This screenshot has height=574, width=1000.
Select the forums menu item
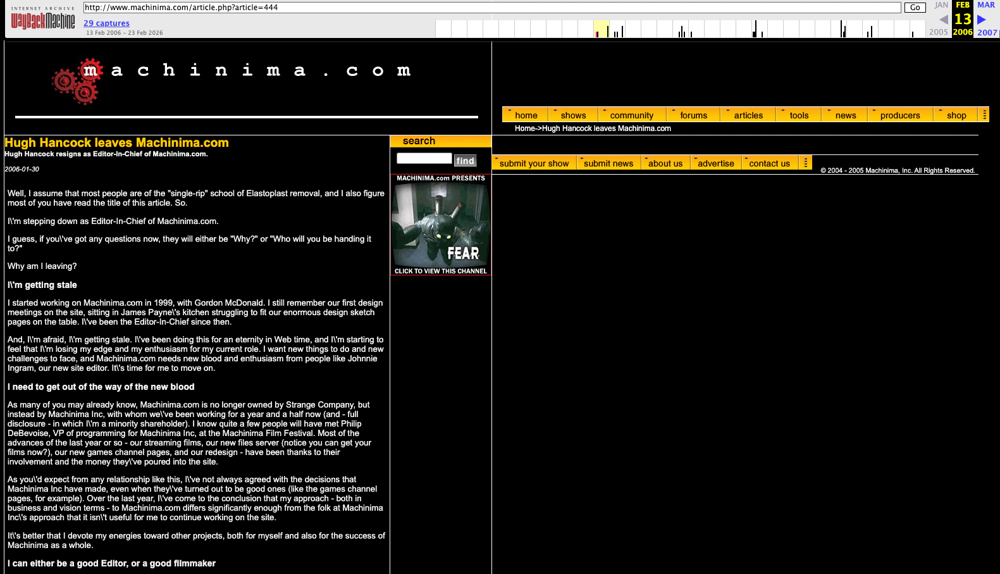(693, 115)
